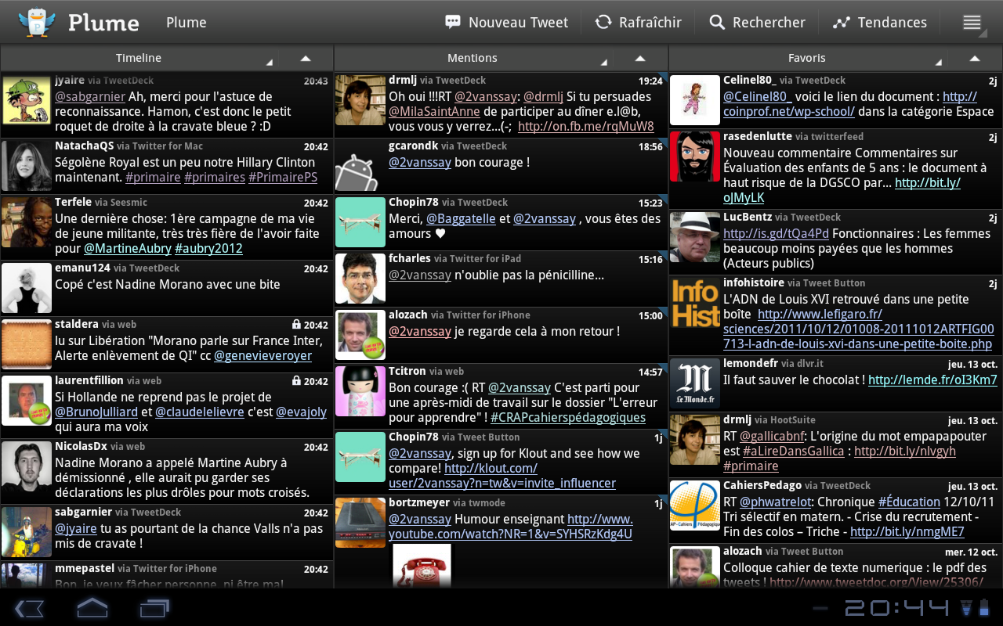Viewport: 1003px width, 626px height.
Task: Jump to top of Mentions column arrow
Action: tap(640, 58)
